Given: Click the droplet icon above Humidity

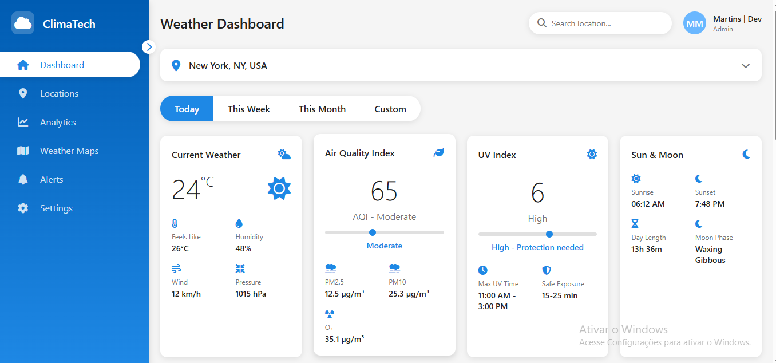Looking at the screenshot, I should (239, 223).
